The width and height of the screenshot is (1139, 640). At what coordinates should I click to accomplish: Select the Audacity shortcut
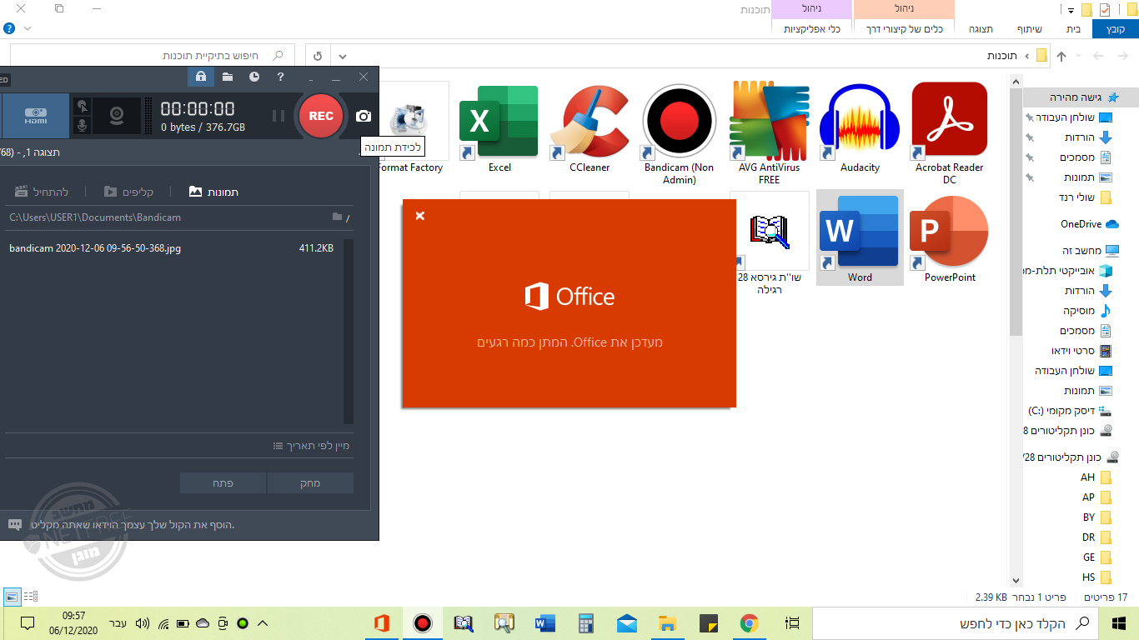pos(860,129)
